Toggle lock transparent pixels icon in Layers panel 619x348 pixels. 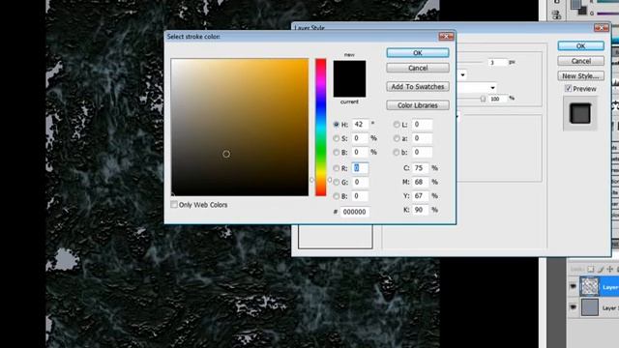point(591,269)
